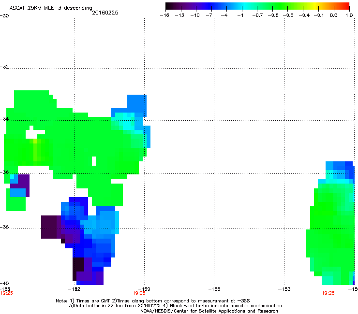Image resolution: width=358 pixels, height=314 pixels.
Task: Click the longitude label "-153"
Action: [284, 289]
